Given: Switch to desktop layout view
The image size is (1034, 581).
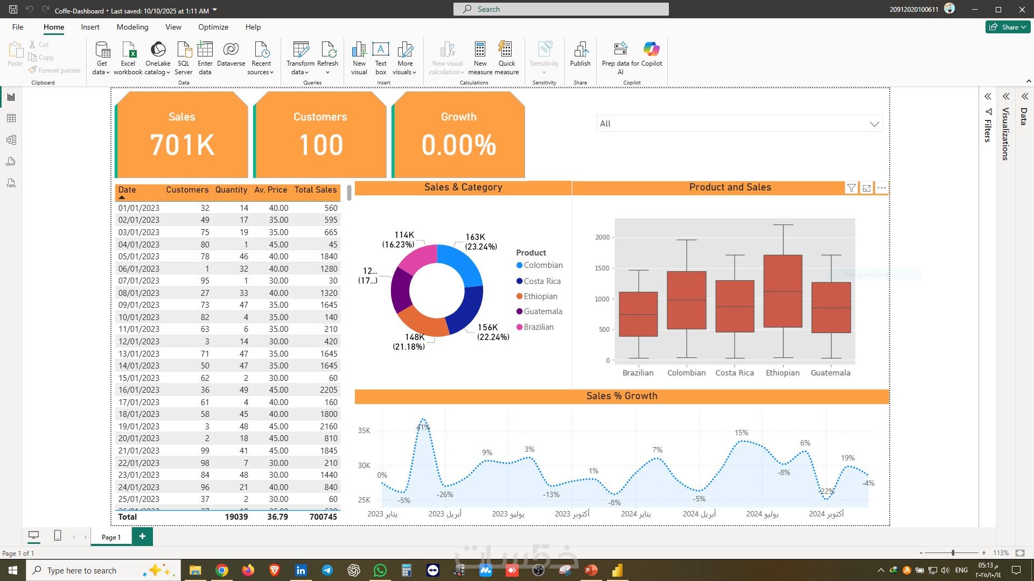Looking at the screenshot, I should pyautogui.click(x=33, y=535).
